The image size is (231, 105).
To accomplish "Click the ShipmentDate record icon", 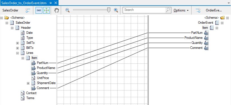I will coord(33,83).
